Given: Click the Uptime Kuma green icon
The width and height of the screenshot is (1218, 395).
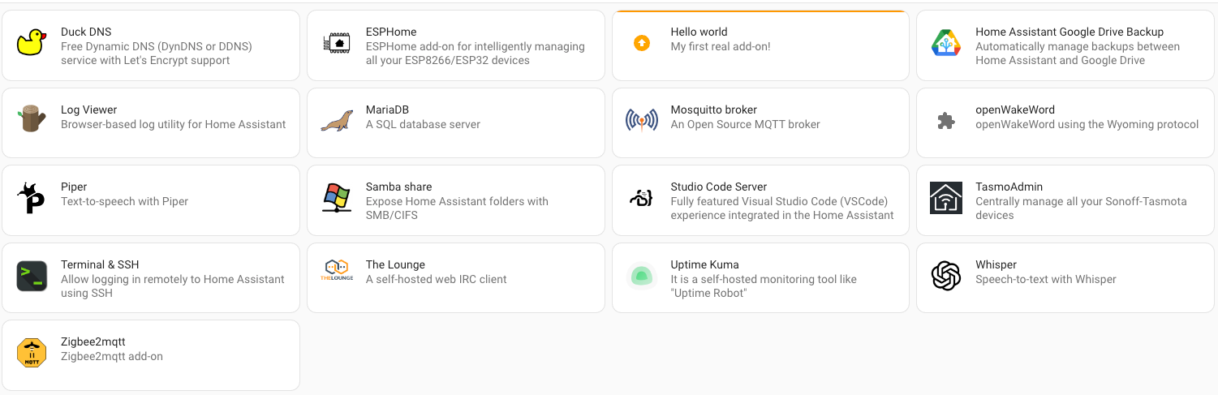Looking at the screenshot, I should click(x=641, y=276).
